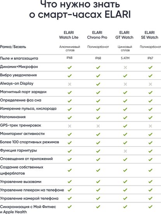This screenshot has width=161, height=214.
Task: Click the checkmark for Напоминания under Chrono Pro
Action: tap(98, 118)
